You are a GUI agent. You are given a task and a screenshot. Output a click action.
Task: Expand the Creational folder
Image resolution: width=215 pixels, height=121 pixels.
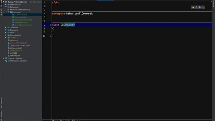[x=6, y=28]
